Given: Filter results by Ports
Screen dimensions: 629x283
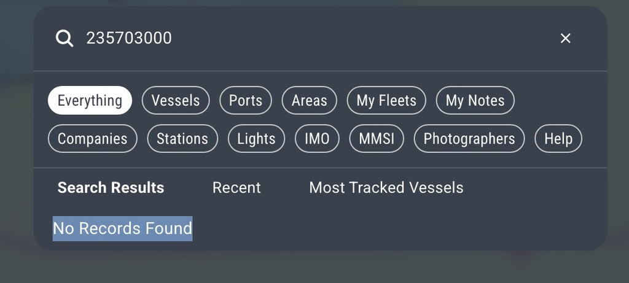Looking at the screenshot, I should [x=246, y=100].
